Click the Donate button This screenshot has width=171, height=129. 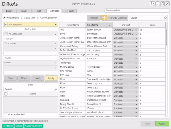tap(19, 126)
